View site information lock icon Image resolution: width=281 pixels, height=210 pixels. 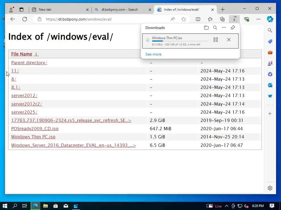40,19
